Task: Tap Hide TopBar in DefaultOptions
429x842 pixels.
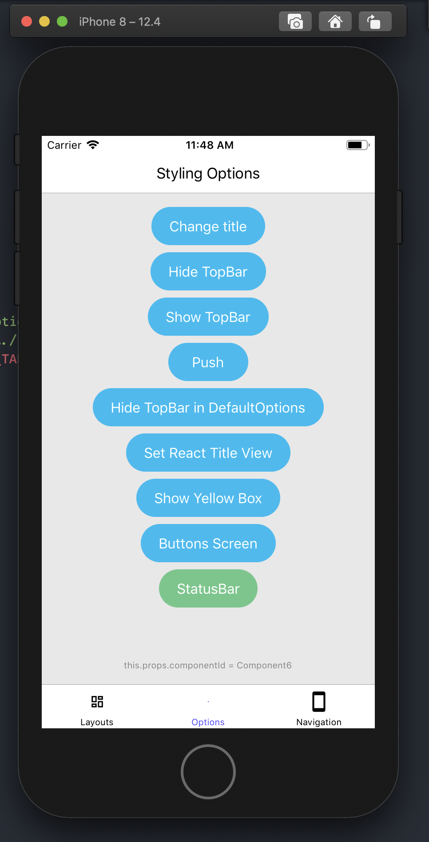Action: 208,407
